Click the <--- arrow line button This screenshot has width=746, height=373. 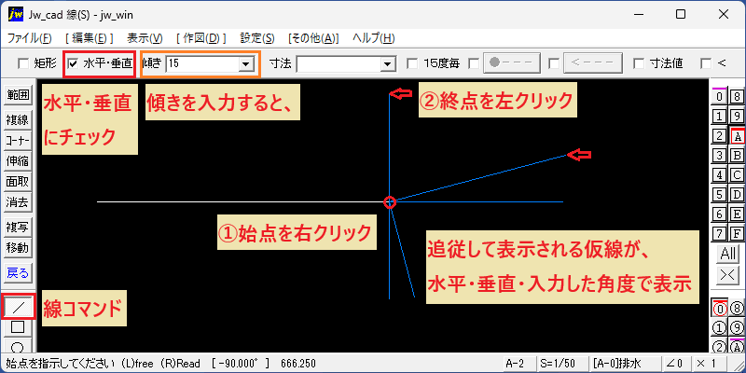tap(593, 62)
